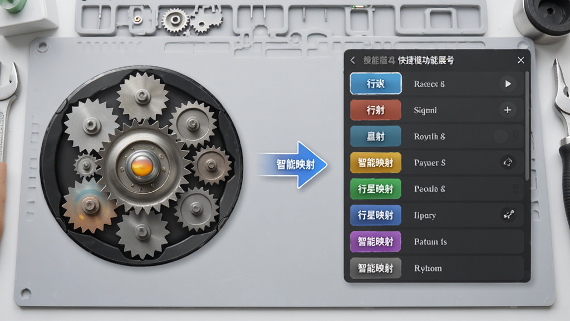The height and width of the screenshot is (321, 570).
Task: Click the label beside the yellow 智能映射 button
Action: (430, 163)
